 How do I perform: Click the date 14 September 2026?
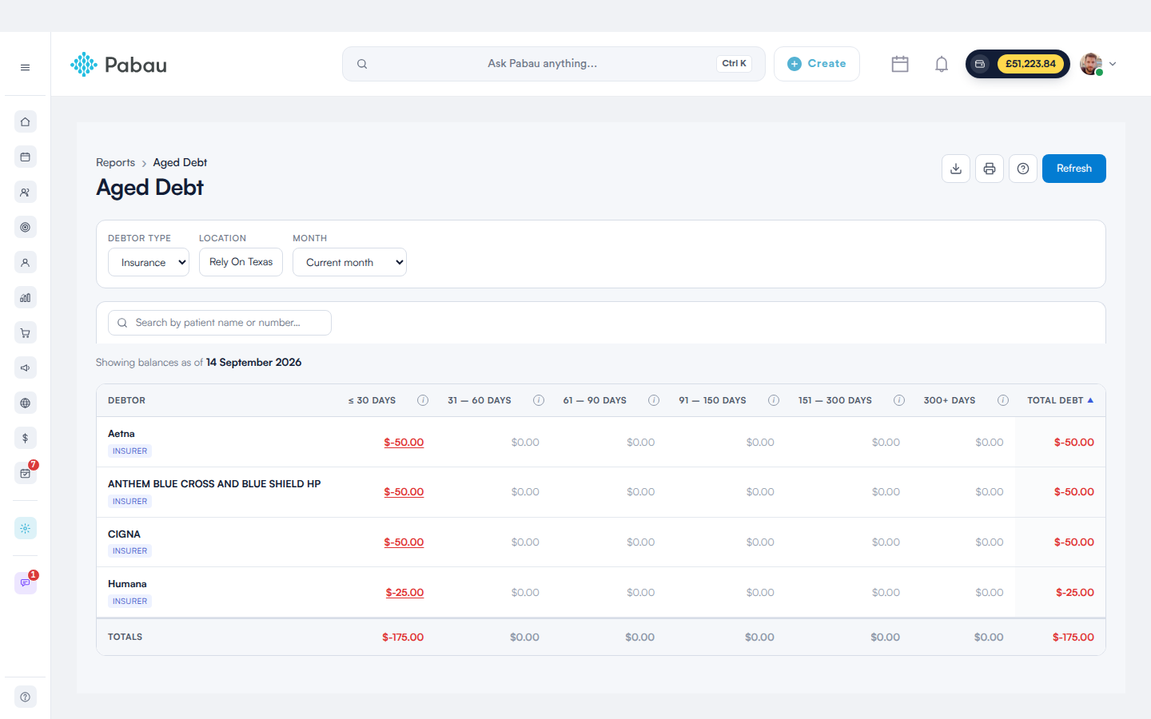point(253,362)
